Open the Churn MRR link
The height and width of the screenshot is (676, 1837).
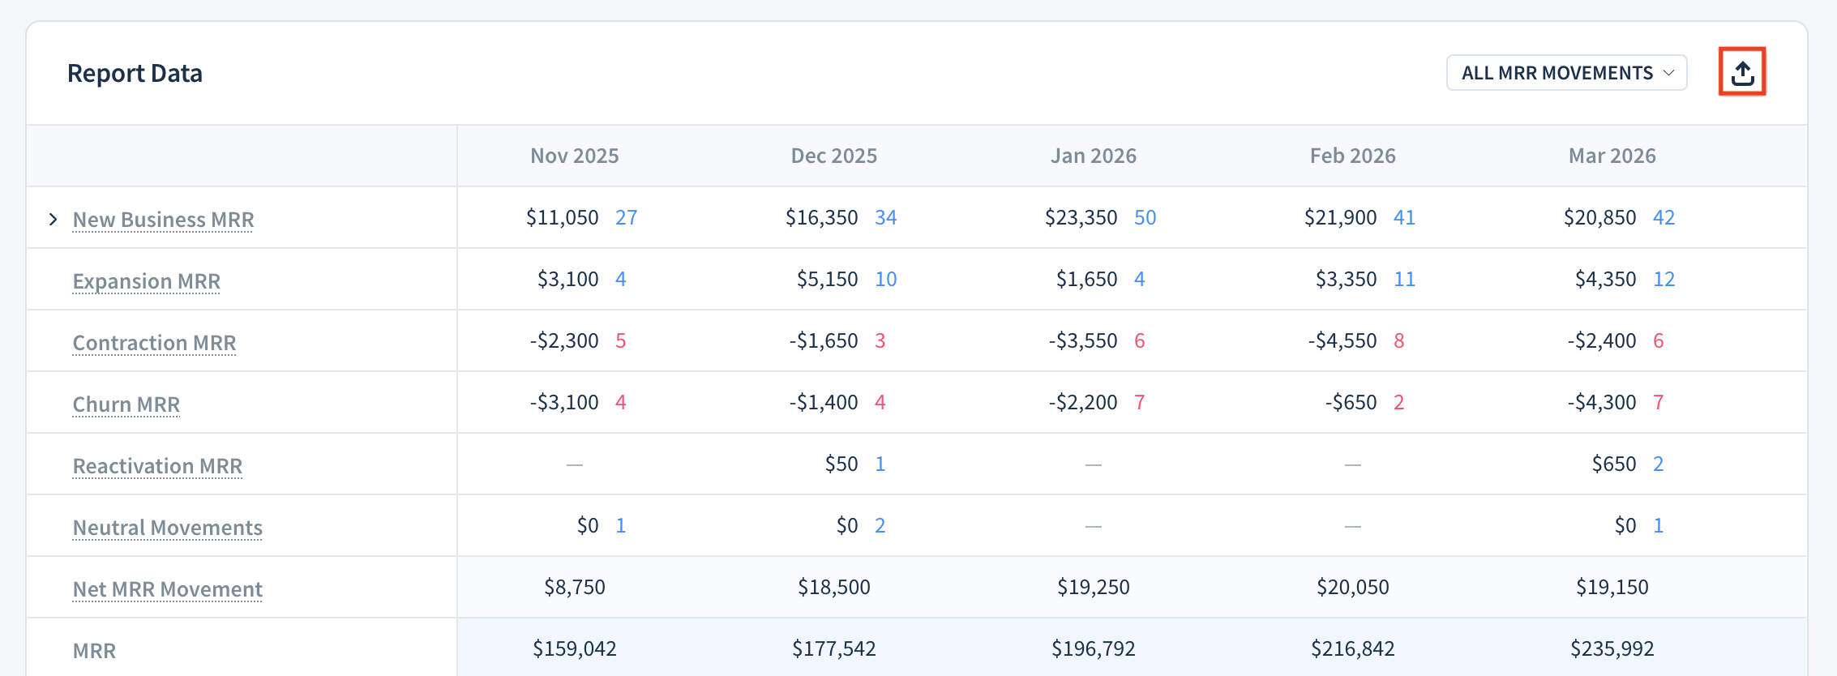126,404
